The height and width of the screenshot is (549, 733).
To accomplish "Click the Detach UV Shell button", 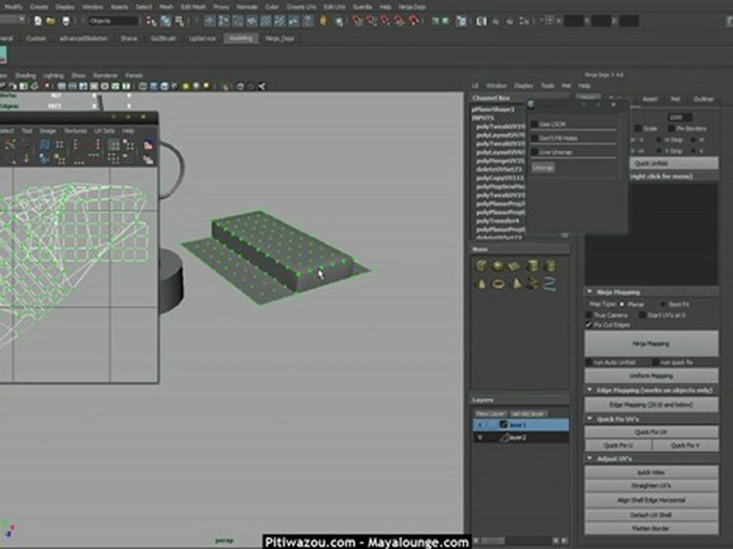I will [x=651, y=515].
